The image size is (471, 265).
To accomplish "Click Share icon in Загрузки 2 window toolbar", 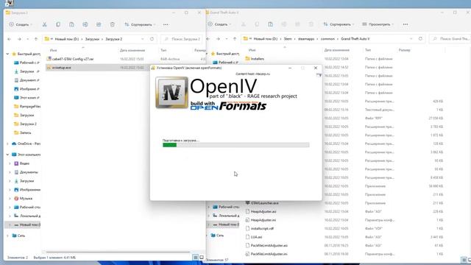I will (x=99, y=24).
